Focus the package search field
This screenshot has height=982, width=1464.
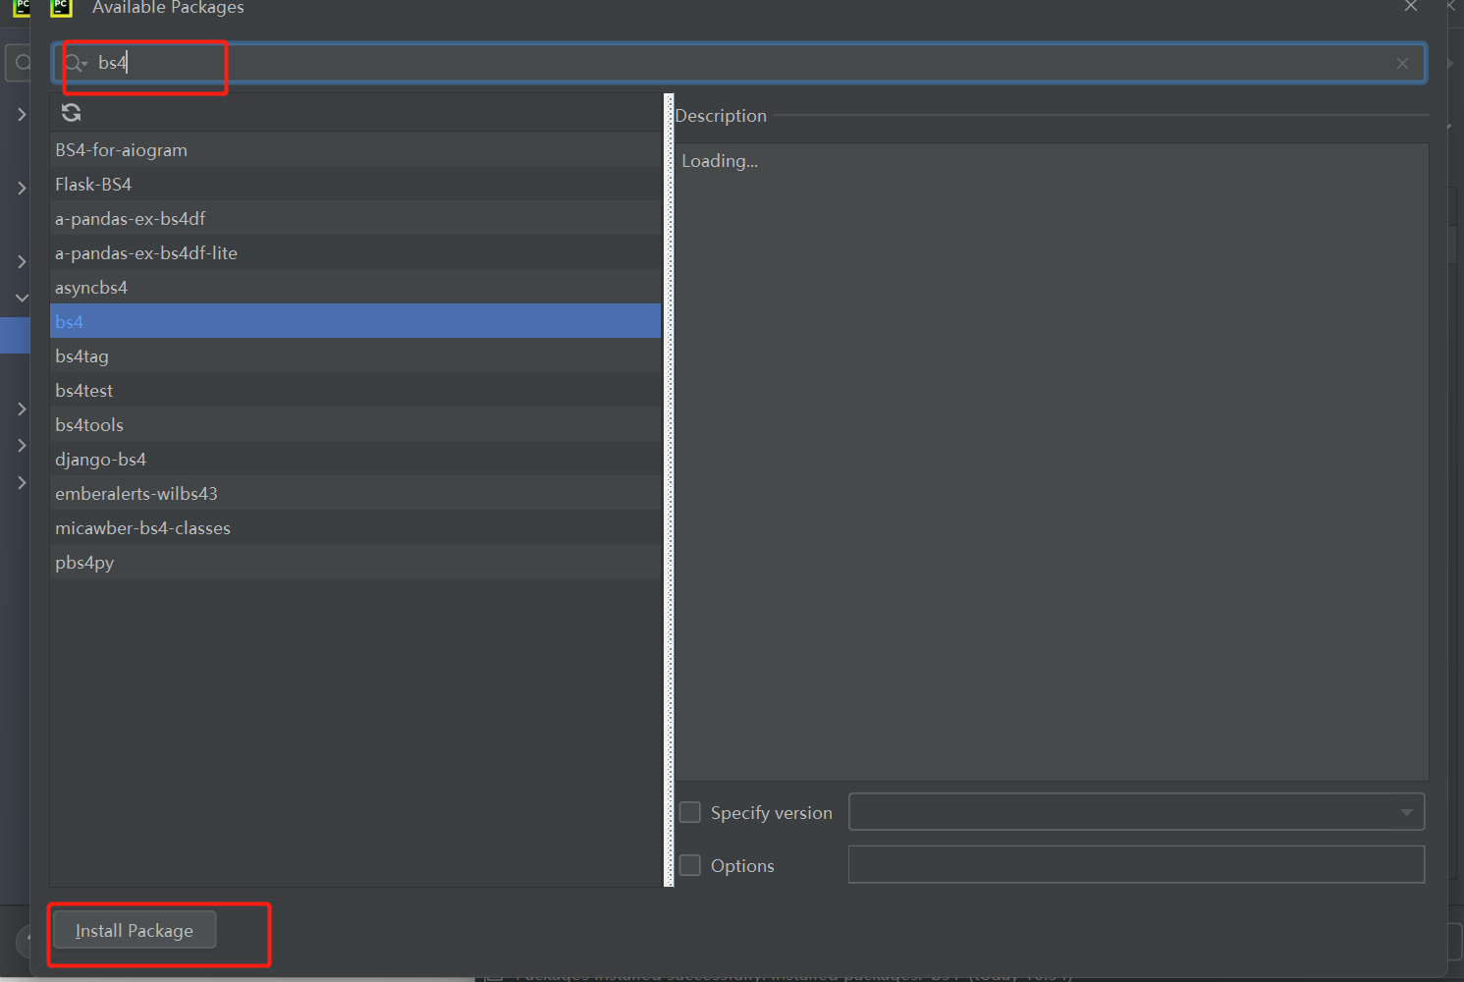[x=738, y=63]
